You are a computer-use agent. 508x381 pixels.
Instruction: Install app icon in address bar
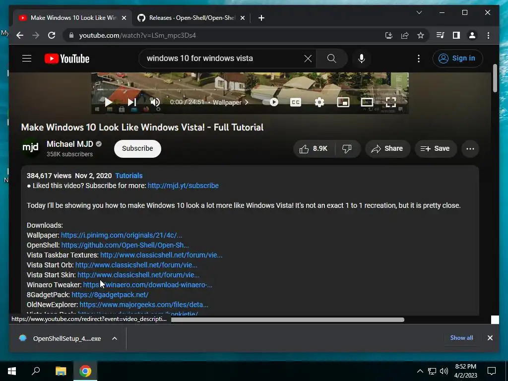click(x=389, y=35)
